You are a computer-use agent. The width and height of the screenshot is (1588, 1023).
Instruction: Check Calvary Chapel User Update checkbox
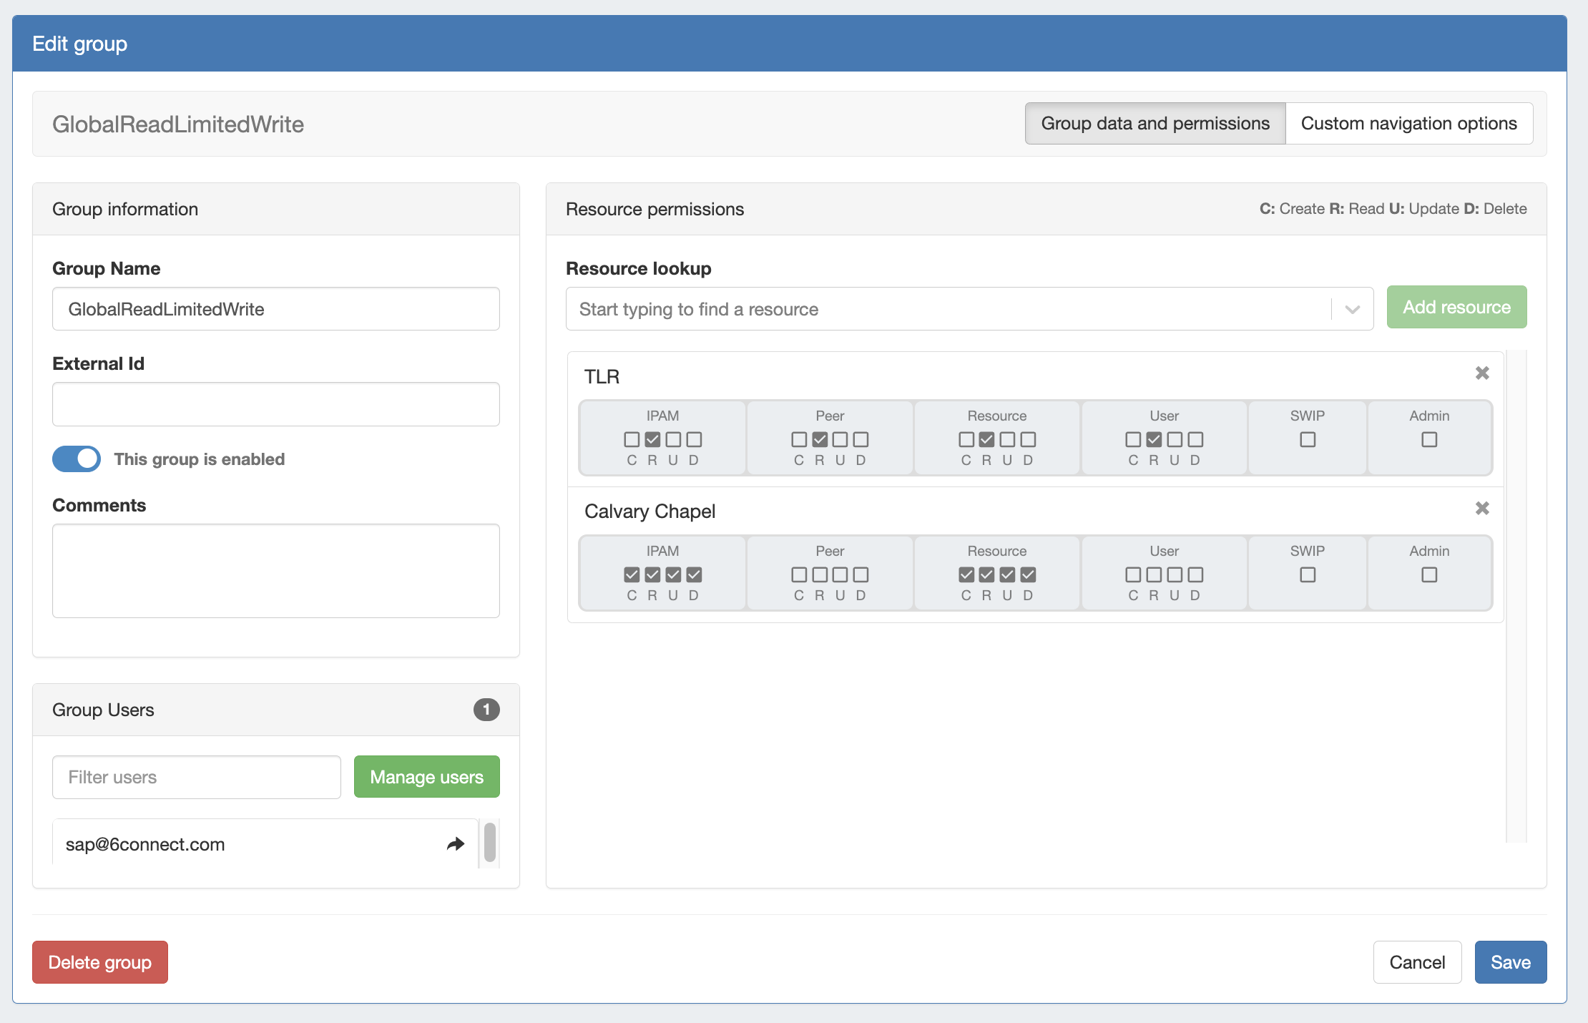pyautogui.click(x=1175, y=574)
